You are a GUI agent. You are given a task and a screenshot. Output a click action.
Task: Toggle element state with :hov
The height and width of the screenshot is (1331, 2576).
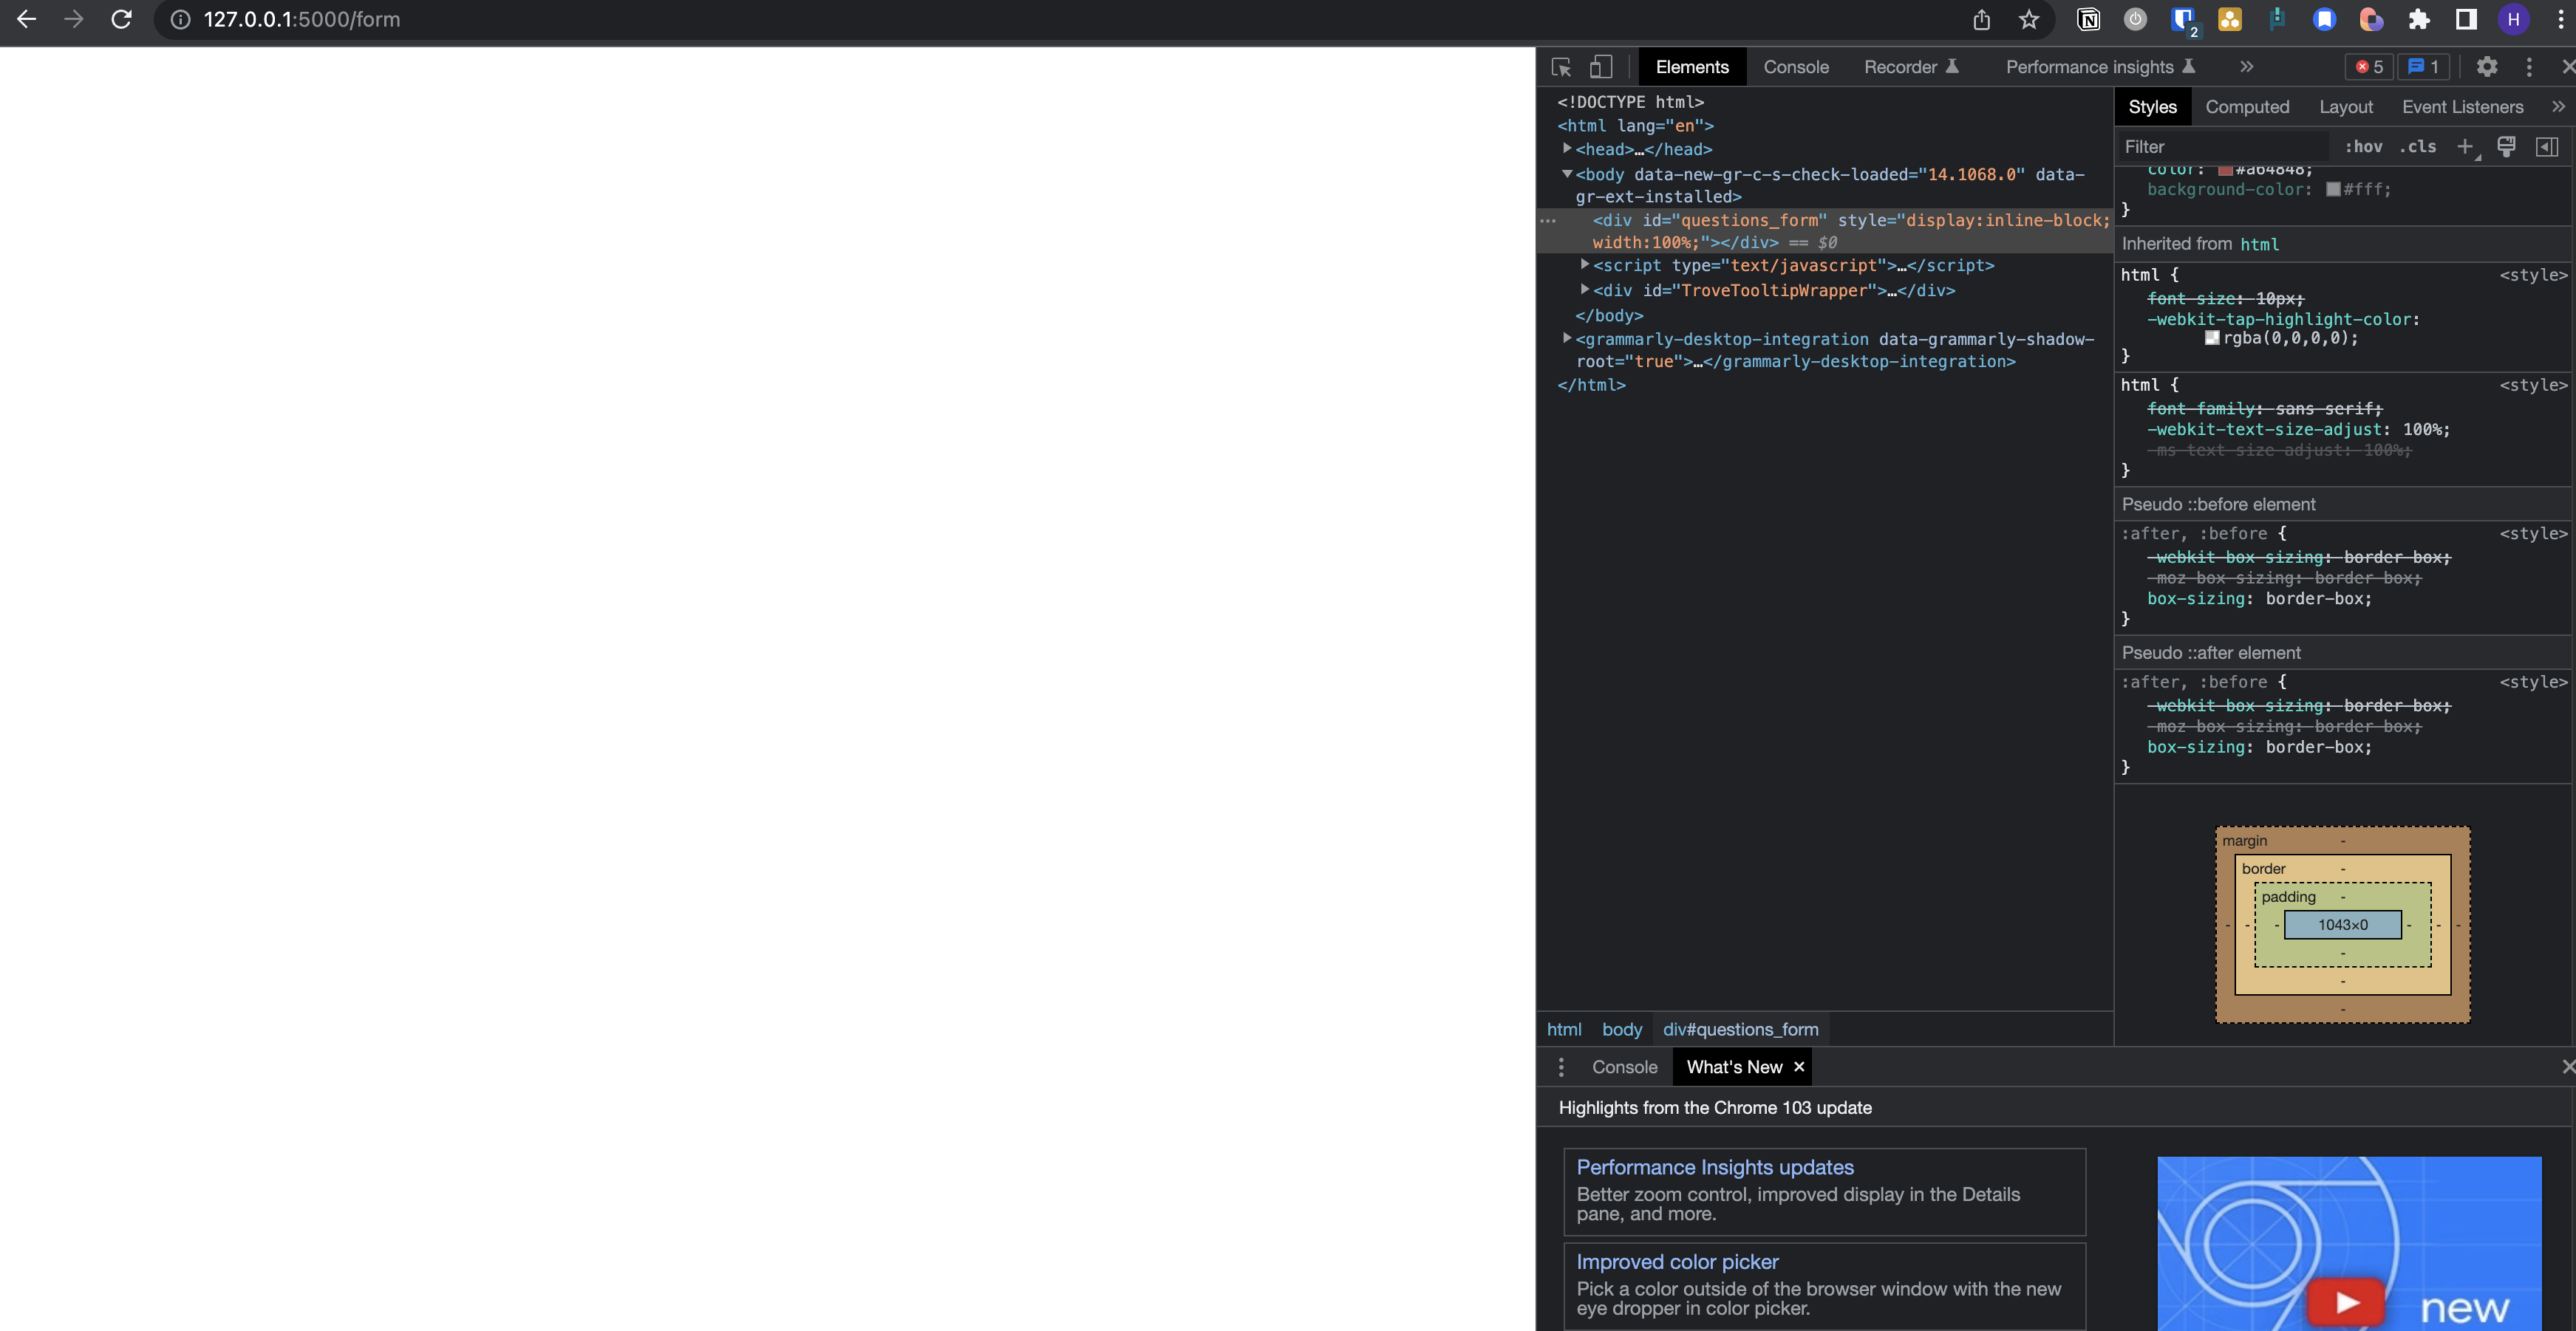pos(2363,147)
